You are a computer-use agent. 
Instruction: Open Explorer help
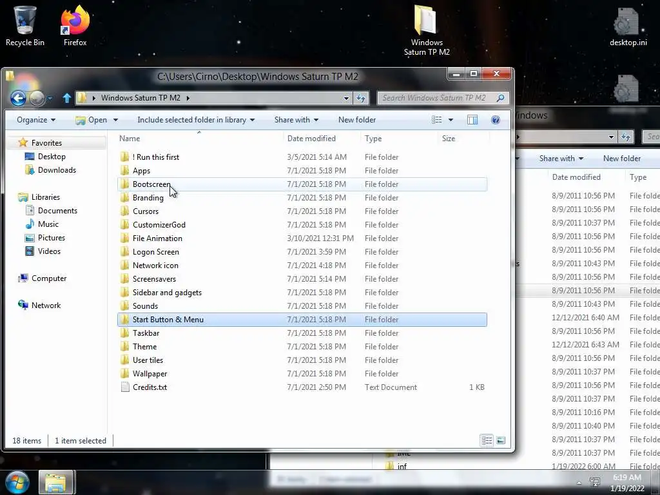496,120
